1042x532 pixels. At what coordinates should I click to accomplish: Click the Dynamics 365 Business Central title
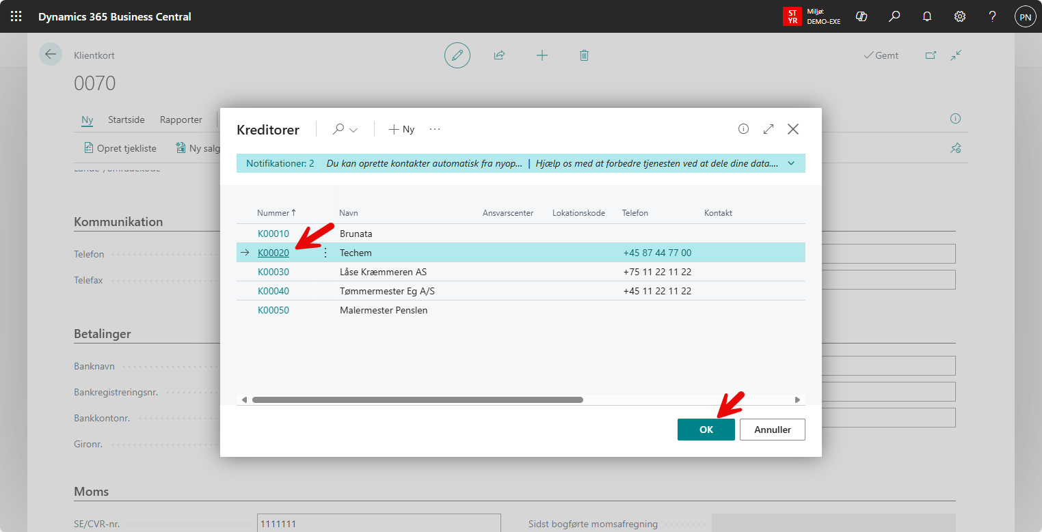pos(115,16)
